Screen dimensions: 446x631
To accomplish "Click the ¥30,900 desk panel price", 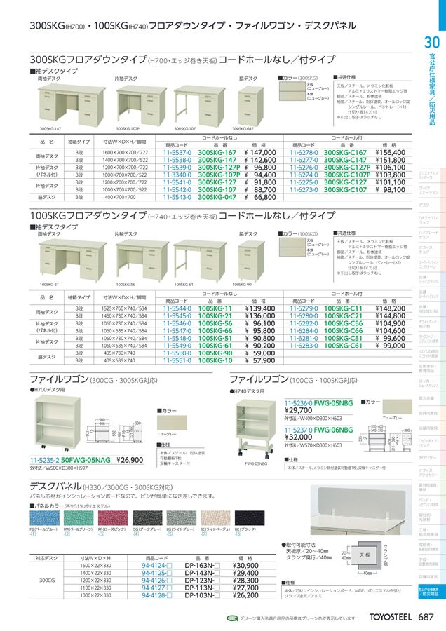I will (x=245, y=565).
